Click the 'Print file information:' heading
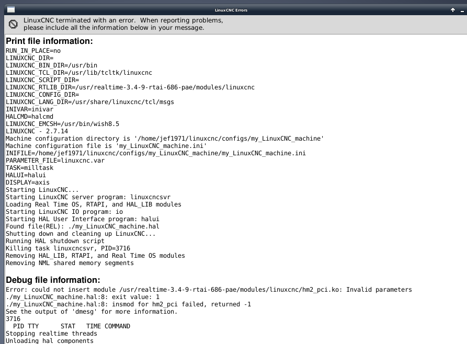 [50, 41]
